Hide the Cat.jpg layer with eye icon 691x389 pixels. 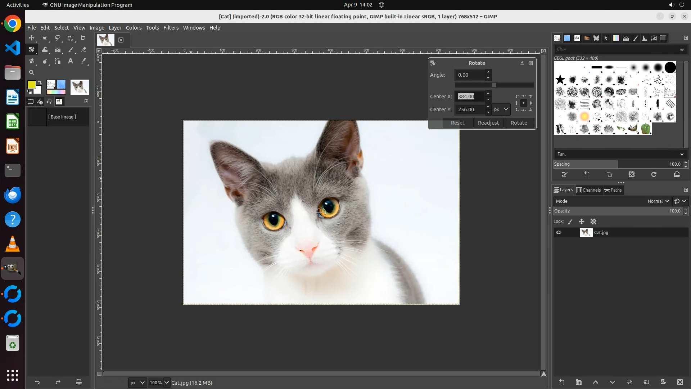click(559, 233)
